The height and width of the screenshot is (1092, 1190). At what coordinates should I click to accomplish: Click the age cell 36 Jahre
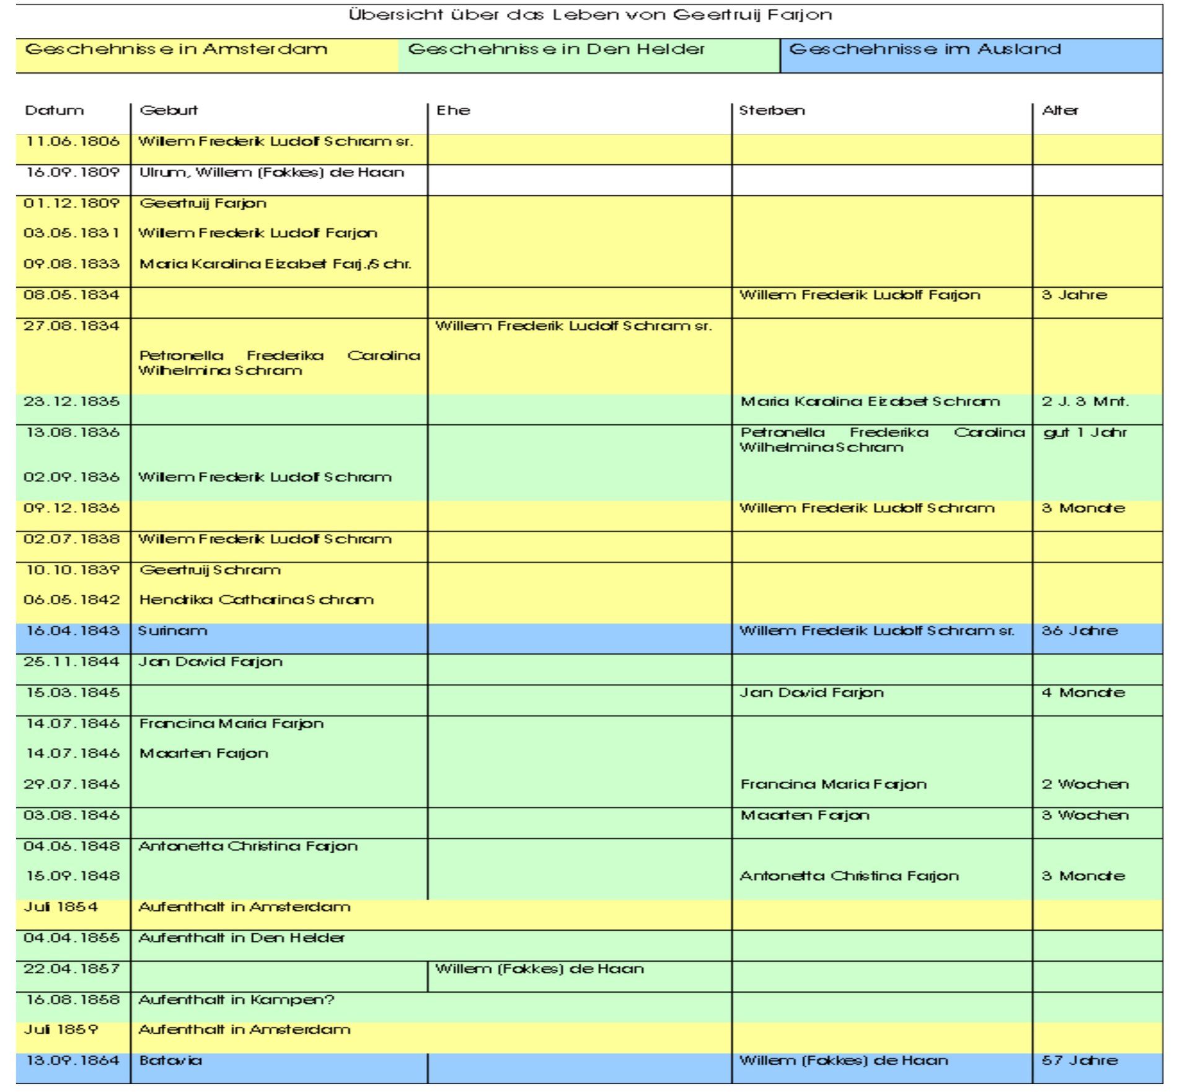pyautogui.click(x=1080, y=631)
